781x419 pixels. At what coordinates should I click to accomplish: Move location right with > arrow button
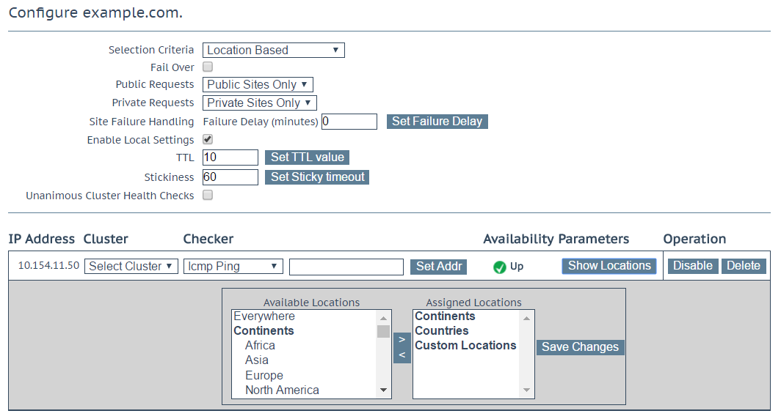pos(402,340)
